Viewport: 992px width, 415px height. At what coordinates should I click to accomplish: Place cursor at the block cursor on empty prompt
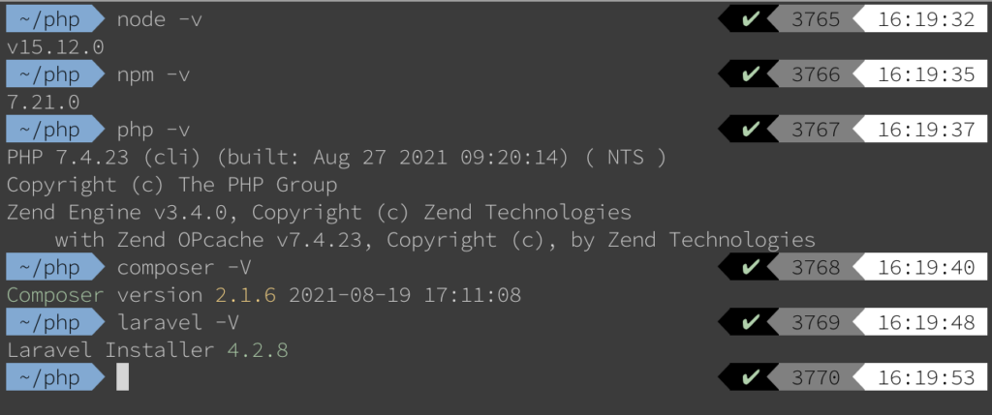tap(122, 378)
